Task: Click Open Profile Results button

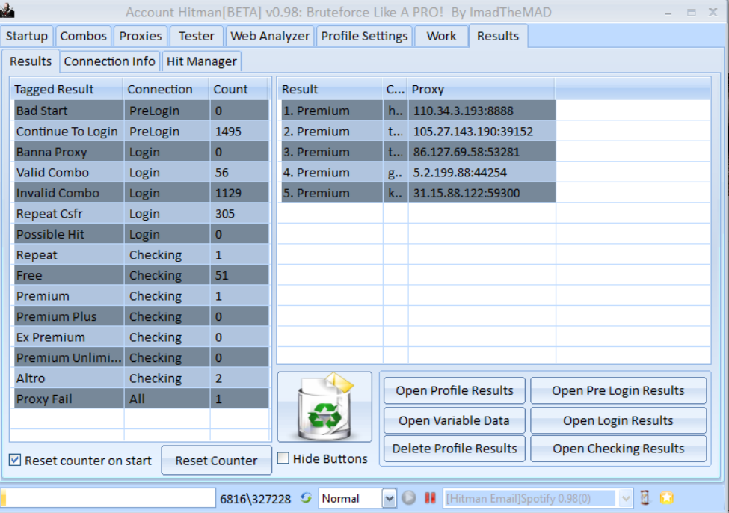Action: 455,390
